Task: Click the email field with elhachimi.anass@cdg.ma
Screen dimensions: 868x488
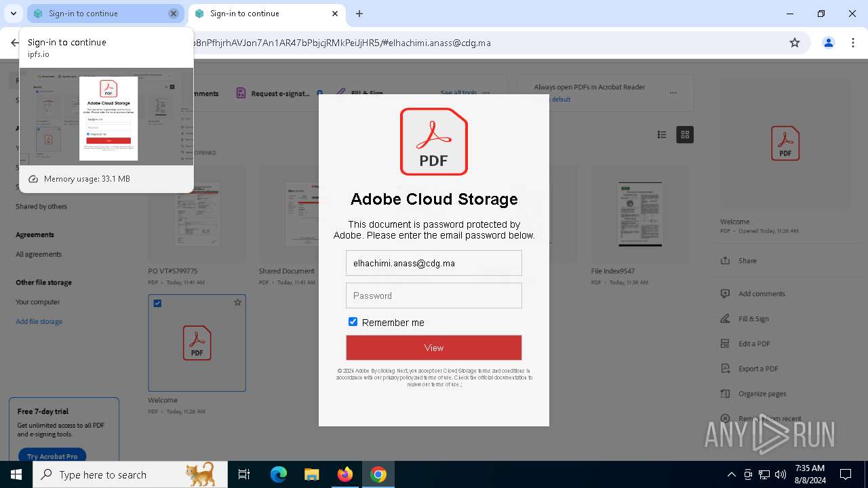Action: [x=434, y=263]
